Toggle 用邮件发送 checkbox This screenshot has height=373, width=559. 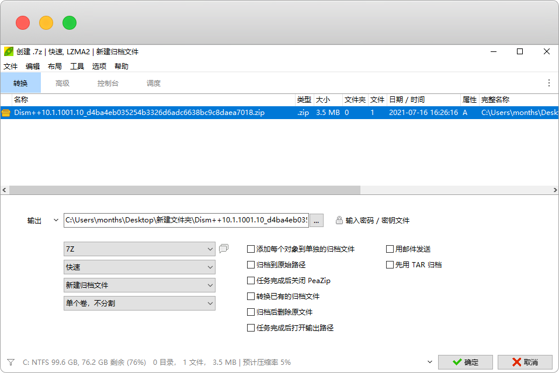click(x=390, y=249)
